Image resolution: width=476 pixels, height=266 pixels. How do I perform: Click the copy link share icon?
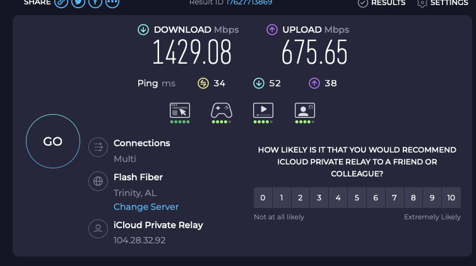tap(61, 3)
